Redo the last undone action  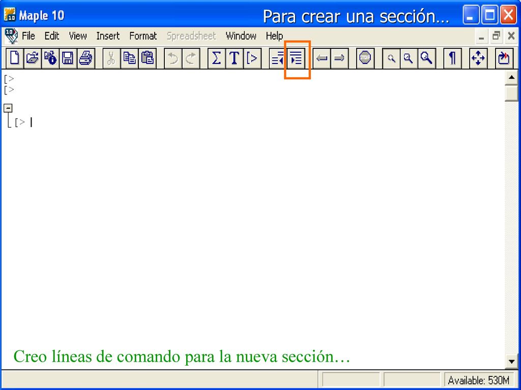pos(191,58)
